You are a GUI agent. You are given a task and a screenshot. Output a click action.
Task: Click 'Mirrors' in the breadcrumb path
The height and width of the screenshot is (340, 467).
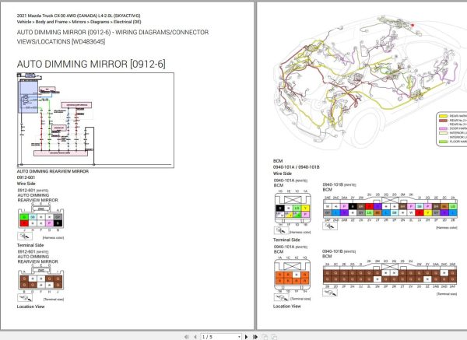coord(79,22)
